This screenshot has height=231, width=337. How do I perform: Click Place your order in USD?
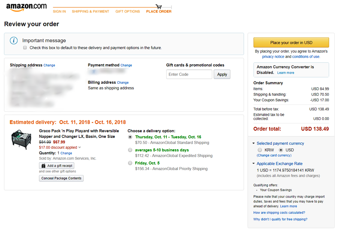point(291,43)
